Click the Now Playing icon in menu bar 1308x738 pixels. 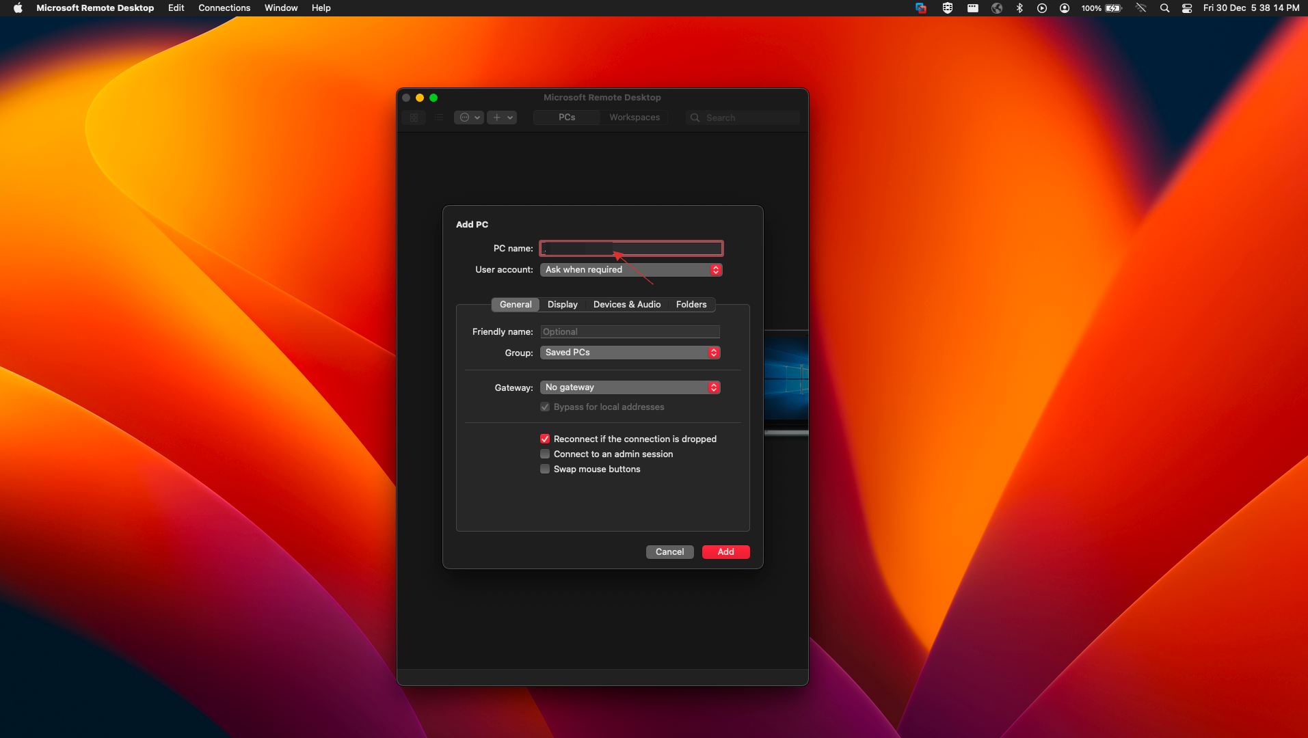coord(1042,8)
